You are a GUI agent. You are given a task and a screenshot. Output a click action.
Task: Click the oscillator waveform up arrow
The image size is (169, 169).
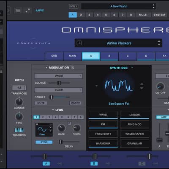[x=142, y=84]
